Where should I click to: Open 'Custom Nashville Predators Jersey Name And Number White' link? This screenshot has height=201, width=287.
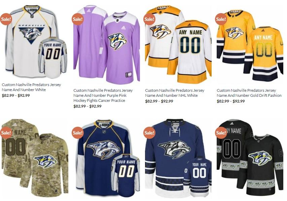[x=31, y=87]
